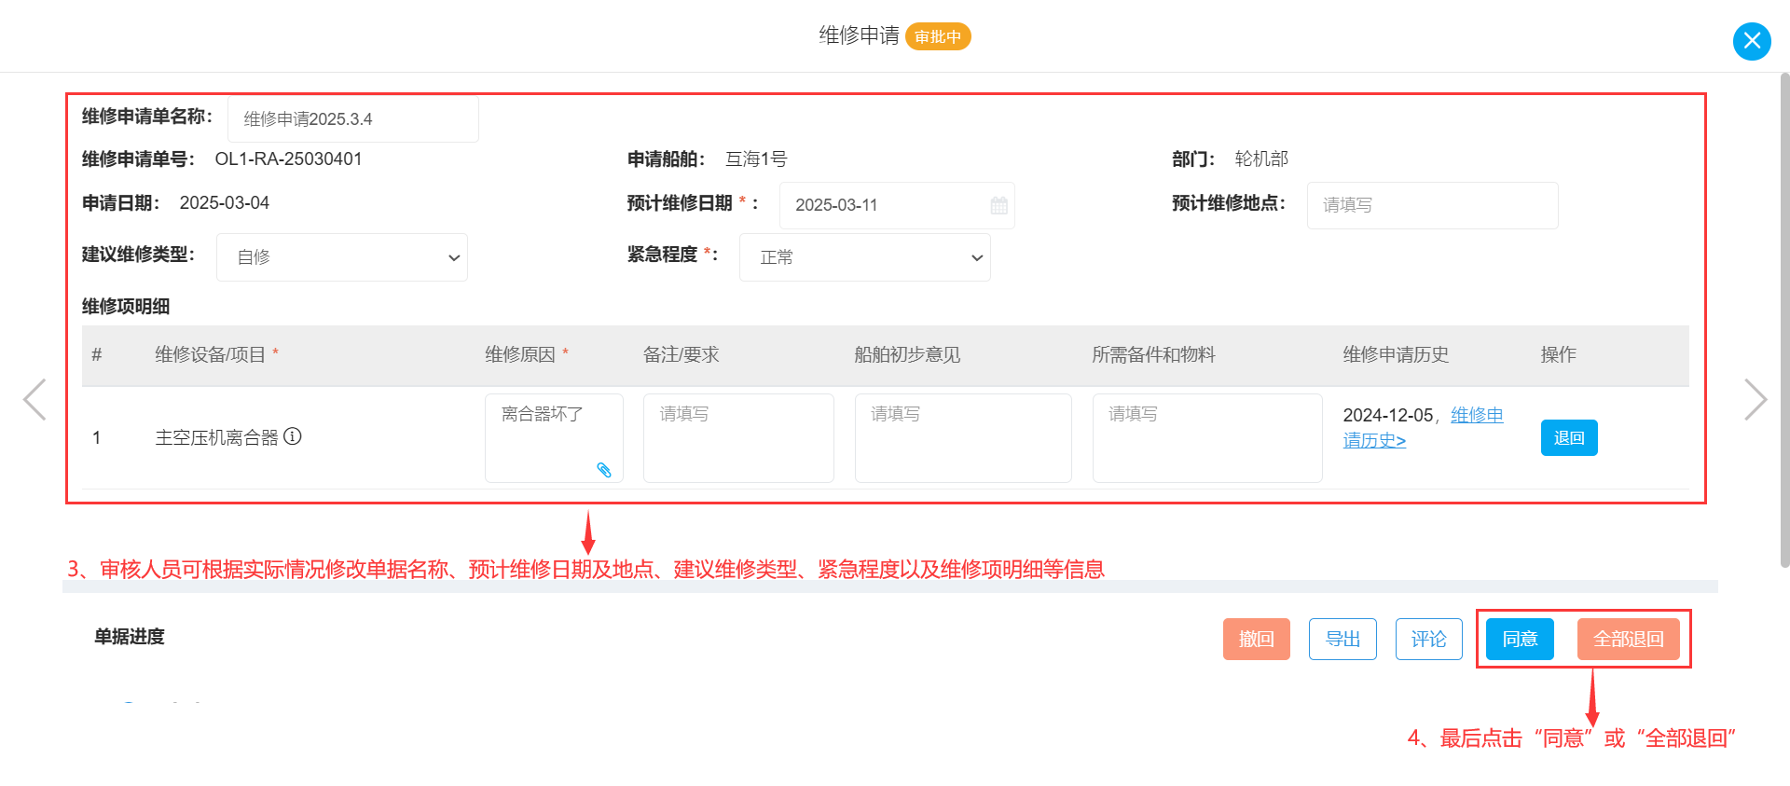Close the 维修申请 dialog with the X icon

pyautogui.click(x=1752, y=41)
